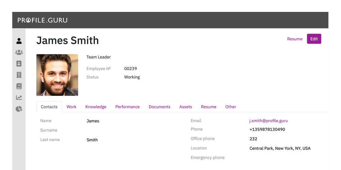Open the line chart sidebar icon
The height and width of the screenshot is (170, 341).
click(x=19, y=98)
